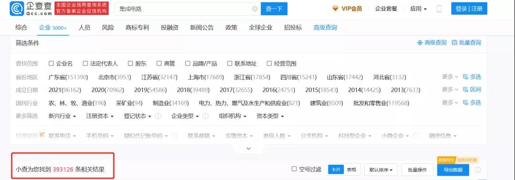Open the 组织机构 dropdown
Viewport: 515px width, 180px height.
tap(233, 116)
